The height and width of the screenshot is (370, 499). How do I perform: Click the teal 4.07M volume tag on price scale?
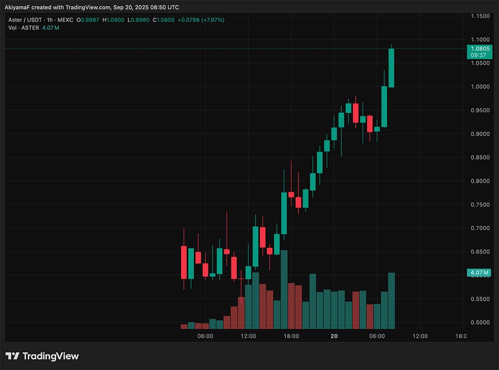(479, 272)
